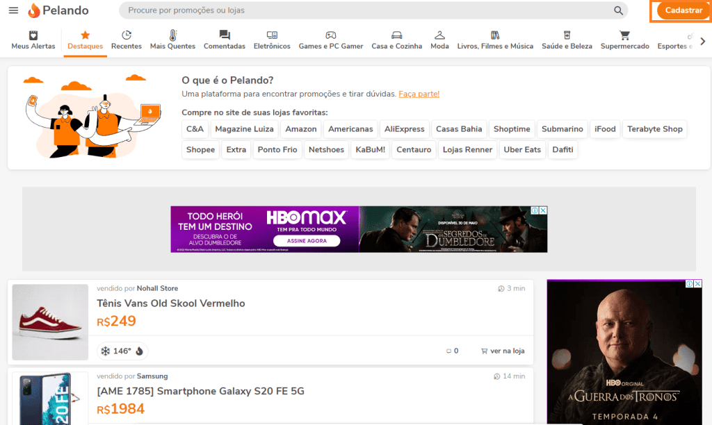Open comments on Tênis Vans deal
The width and height of the screenshot is (712, 425).
click(x=452, y=351)
